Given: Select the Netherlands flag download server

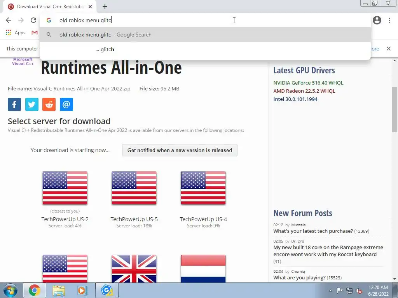Looking at the screenshot, I should [x=203, y=269].
